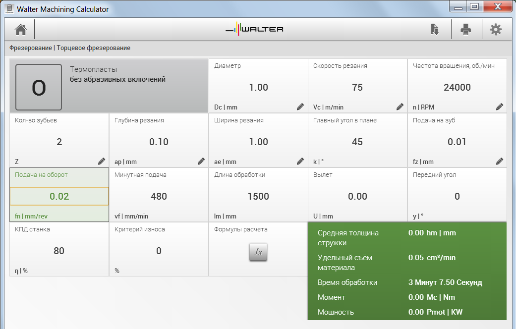Click the Главный угол в плане value 45
The height and width of the screenshot is (329, 516).
pyautogui.click(x=357, y=142)
